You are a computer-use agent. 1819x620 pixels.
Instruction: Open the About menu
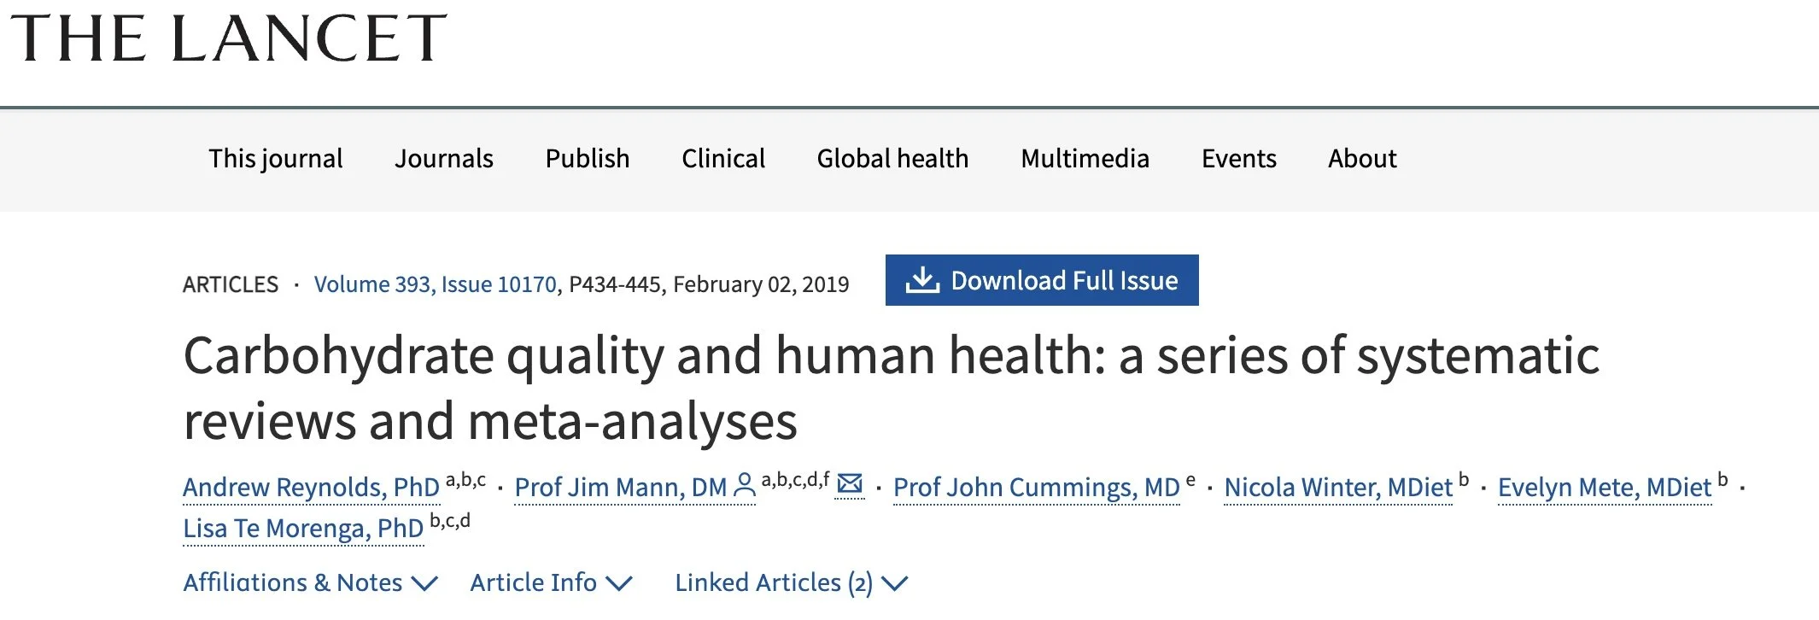[1362, 159]
